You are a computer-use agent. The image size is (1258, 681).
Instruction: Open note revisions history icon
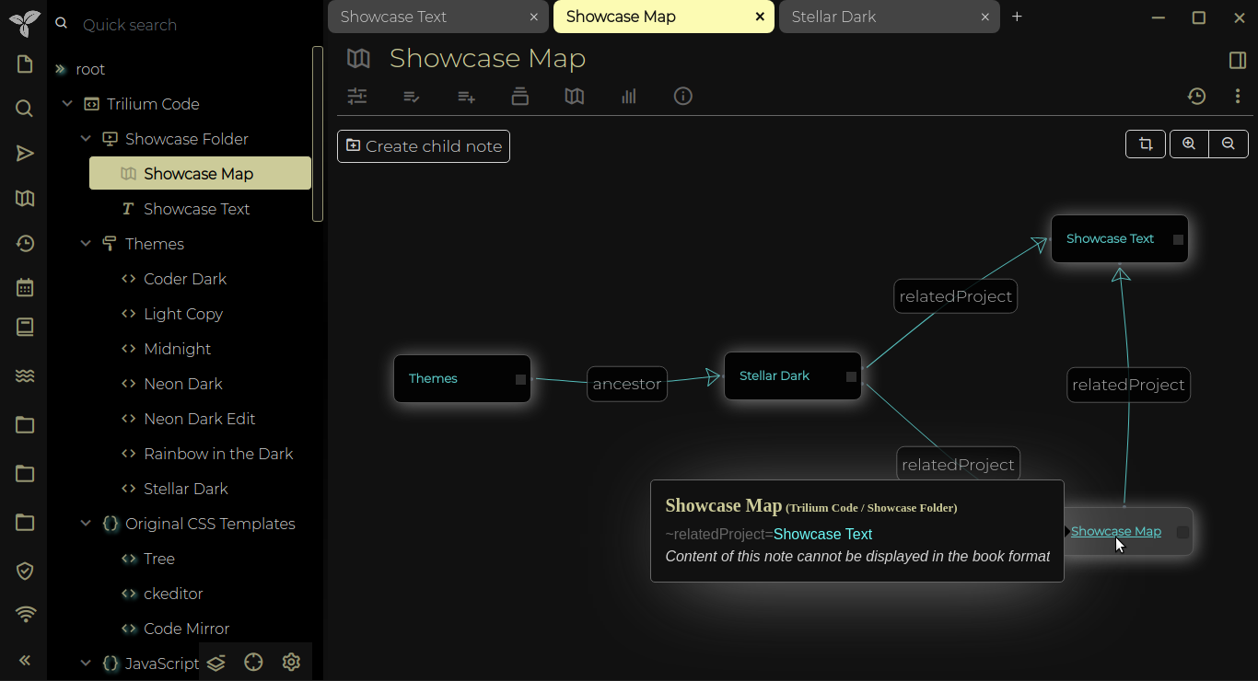coord(1196,96)
